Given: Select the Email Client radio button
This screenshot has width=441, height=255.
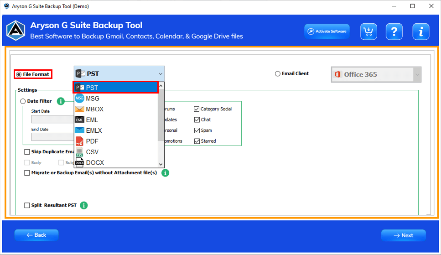Looking at the screenshot, I should click(278, 74).
